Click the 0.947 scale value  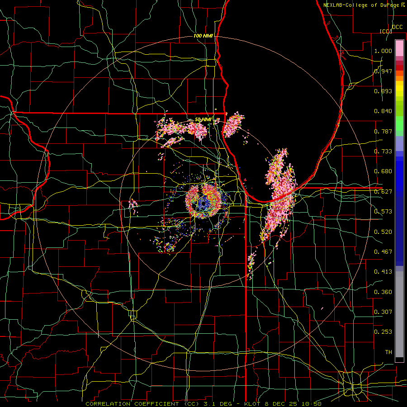click(x=383, y=71)
